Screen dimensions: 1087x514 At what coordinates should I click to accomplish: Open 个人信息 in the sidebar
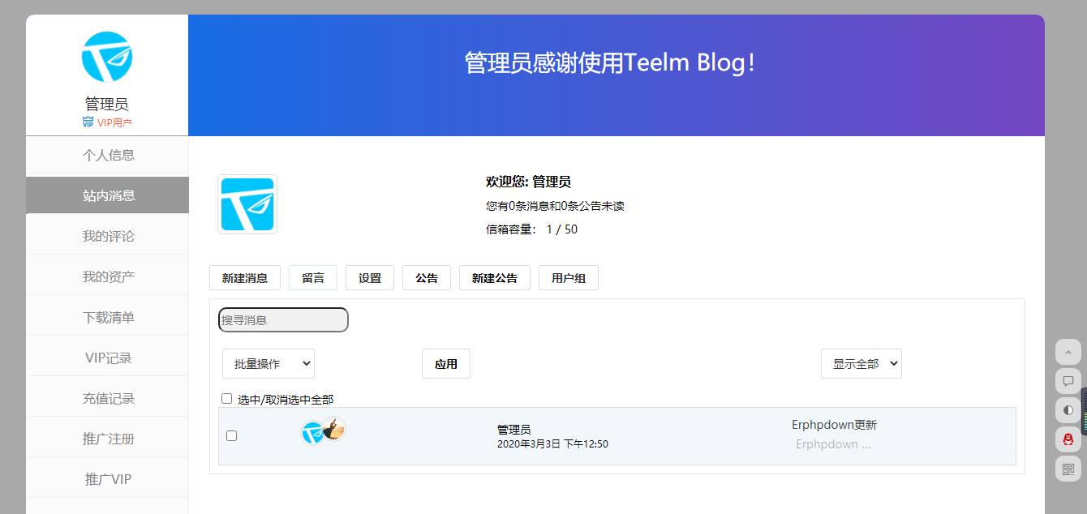[108, 155]
